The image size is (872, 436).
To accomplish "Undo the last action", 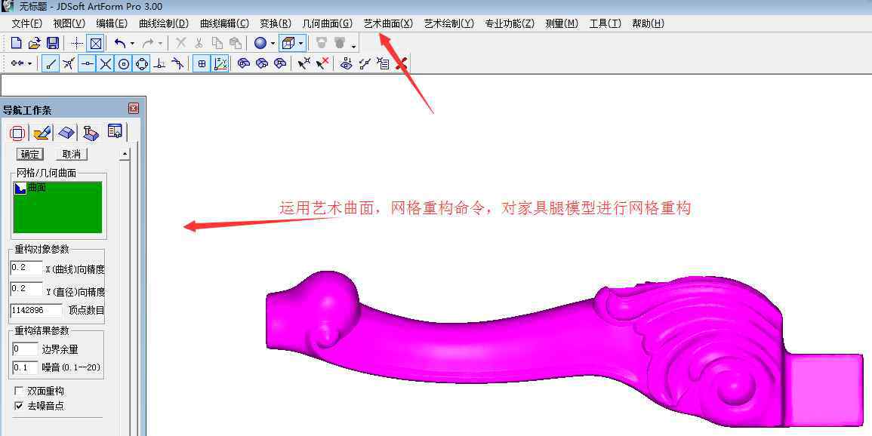I will [119, 43].
